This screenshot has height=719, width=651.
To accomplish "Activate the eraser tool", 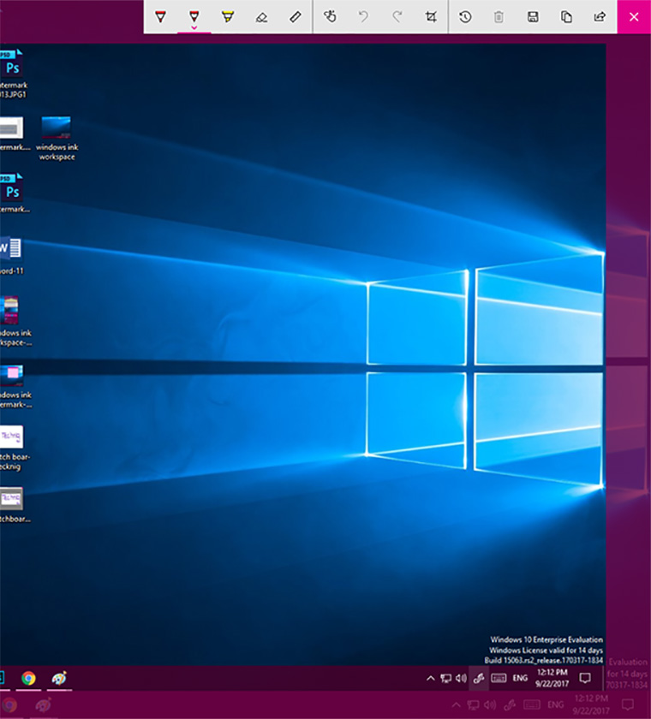I will click(261, 17).
